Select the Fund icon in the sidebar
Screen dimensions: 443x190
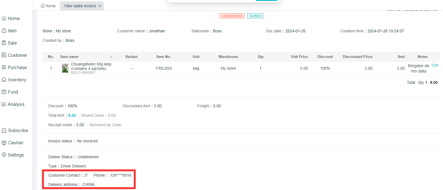(x=4, y=92)
